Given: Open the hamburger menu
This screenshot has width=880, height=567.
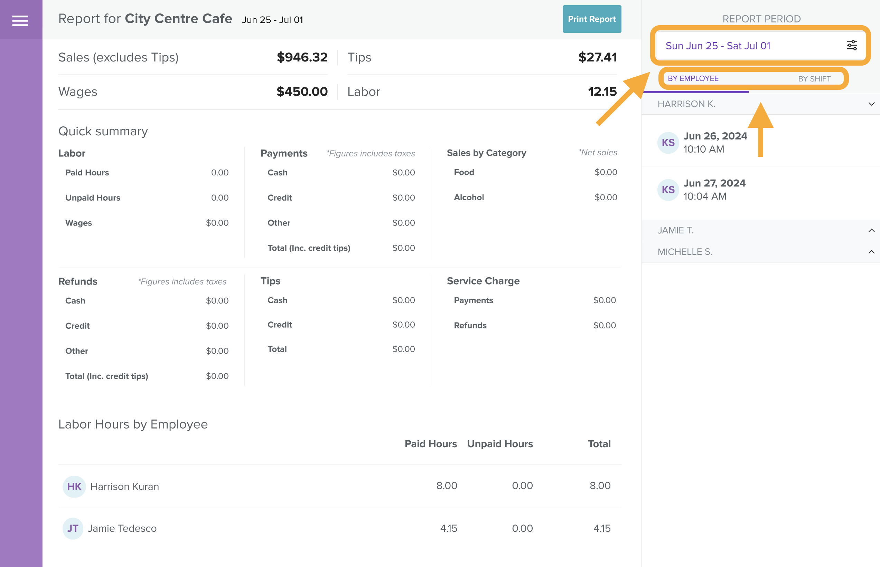Looking at the screenshot, I should pyautogui.click(x=20, y=21).
